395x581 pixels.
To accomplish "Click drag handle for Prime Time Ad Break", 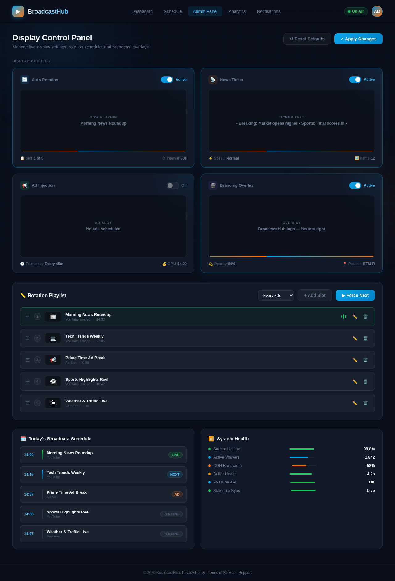I will click(x=27, y=360).
